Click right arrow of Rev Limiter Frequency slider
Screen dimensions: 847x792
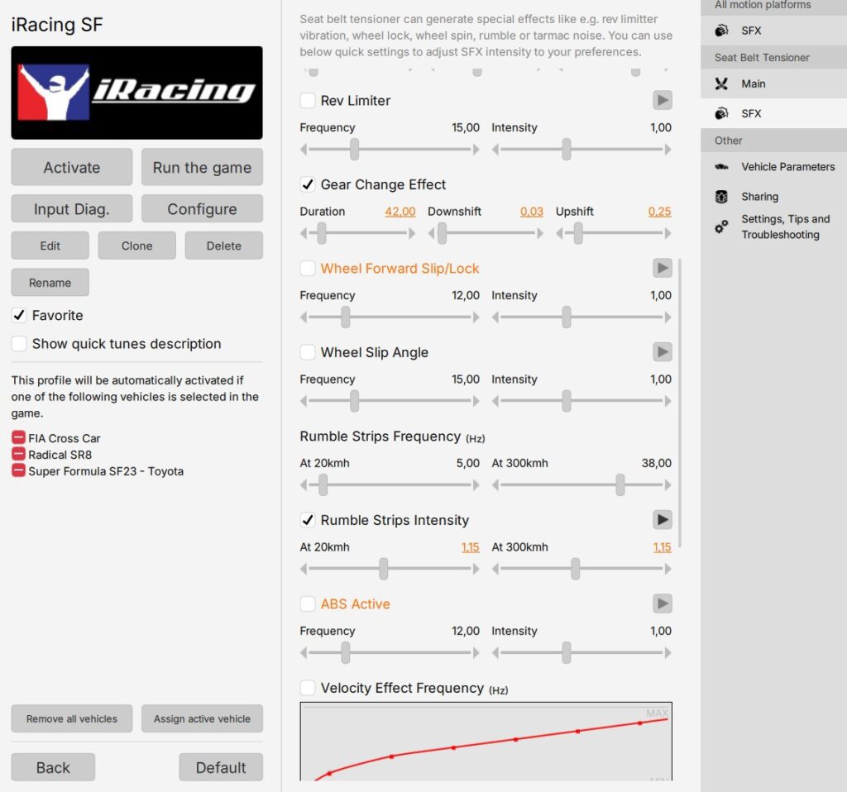click(x=476, y=150)
